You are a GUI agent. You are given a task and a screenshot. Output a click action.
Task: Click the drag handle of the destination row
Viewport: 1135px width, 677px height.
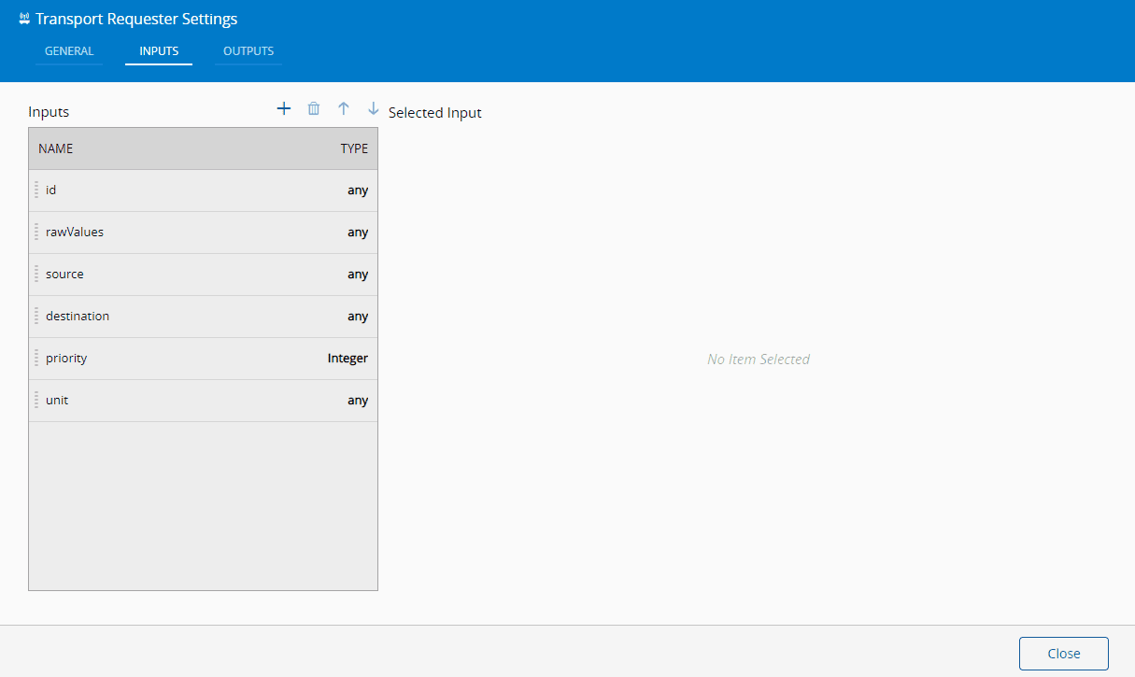click(x=36, y=317)
